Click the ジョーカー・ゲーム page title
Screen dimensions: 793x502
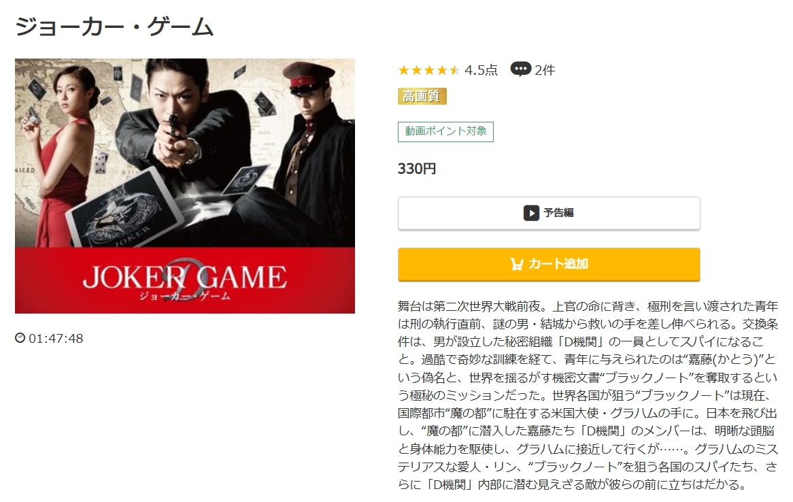point(114,27)
